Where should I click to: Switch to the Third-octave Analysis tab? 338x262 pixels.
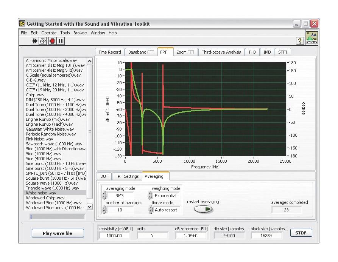point(221,52)
